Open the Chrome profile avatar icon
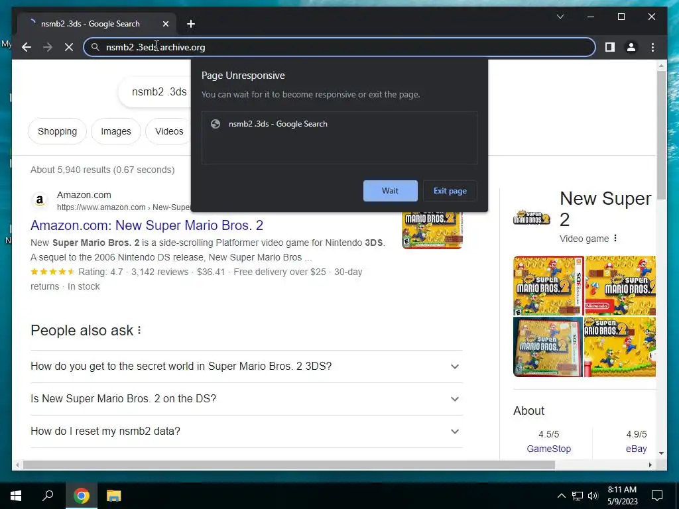This screenshot has height=509, width=679. pyautogui.click(x=631, y=47)
